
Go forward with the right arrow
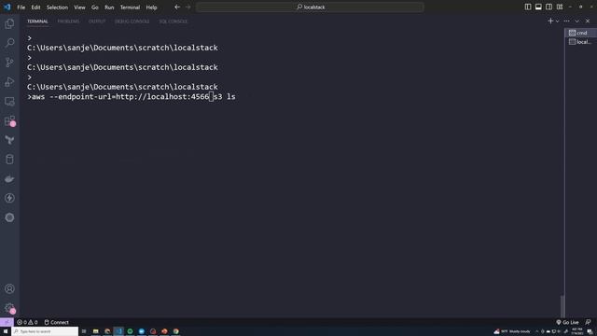188,7
